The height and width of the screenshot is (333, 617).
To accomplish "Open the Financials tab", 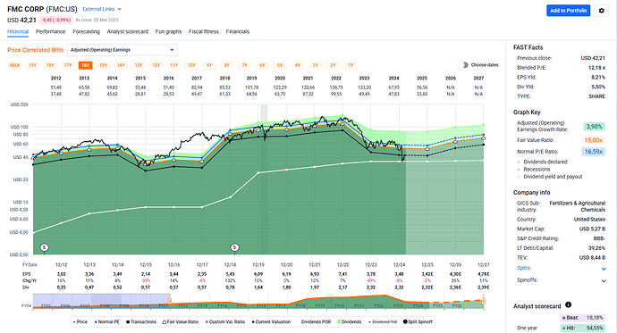I will pyautogui.click(x=238, y=32).
